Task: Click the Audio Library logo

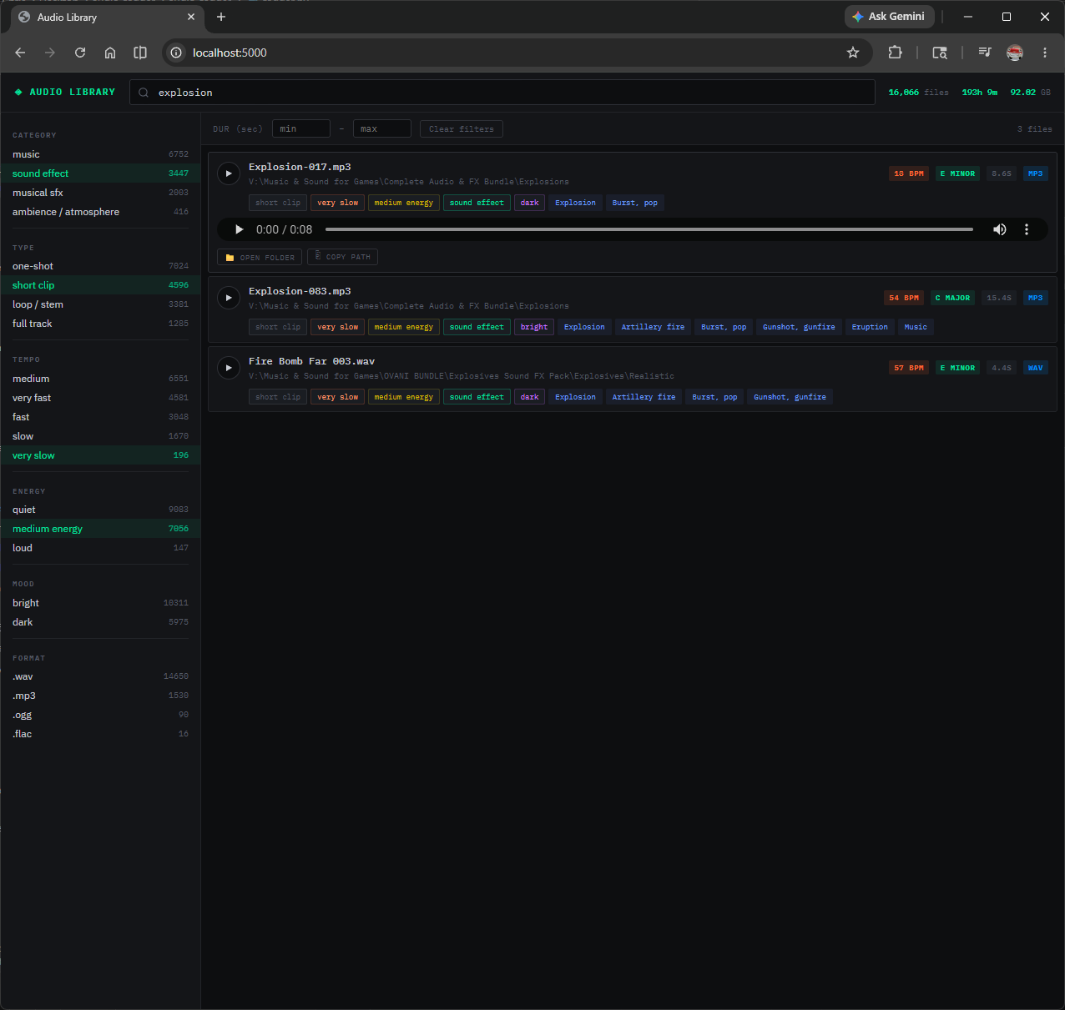Action: [x=65, y=92]
